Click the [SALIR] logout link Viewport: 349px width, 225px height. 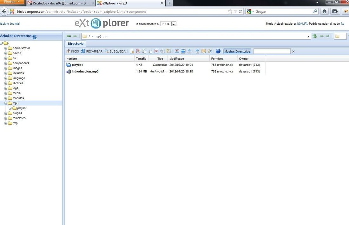click(x=302, y=23)
